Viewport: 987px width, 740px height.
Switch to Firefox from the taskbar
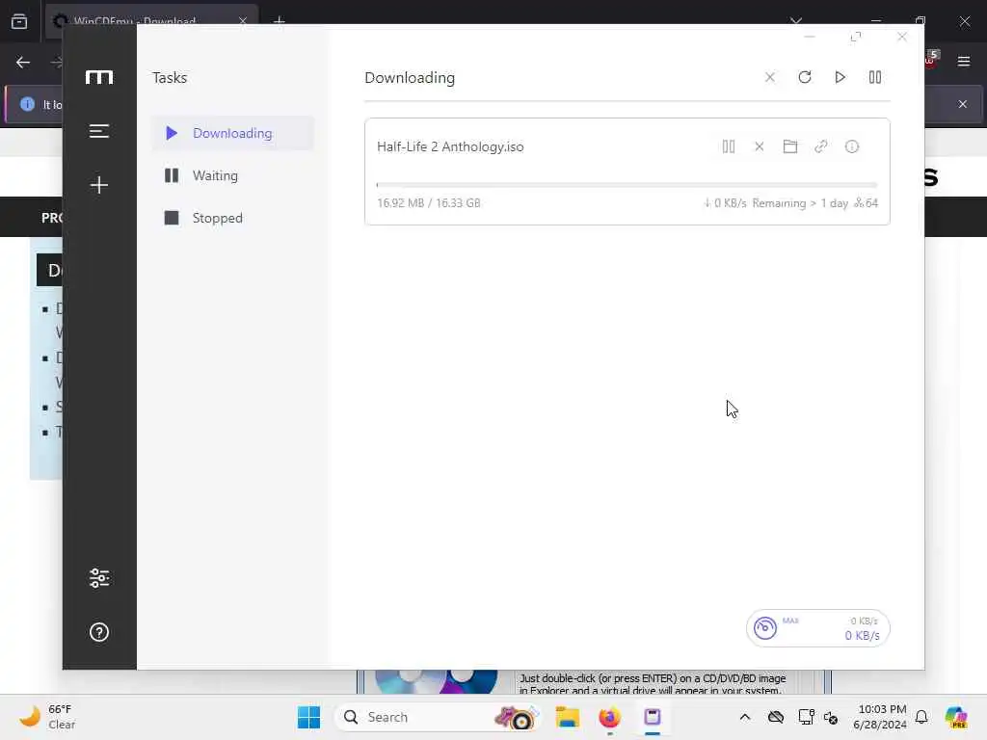point(609,717)
